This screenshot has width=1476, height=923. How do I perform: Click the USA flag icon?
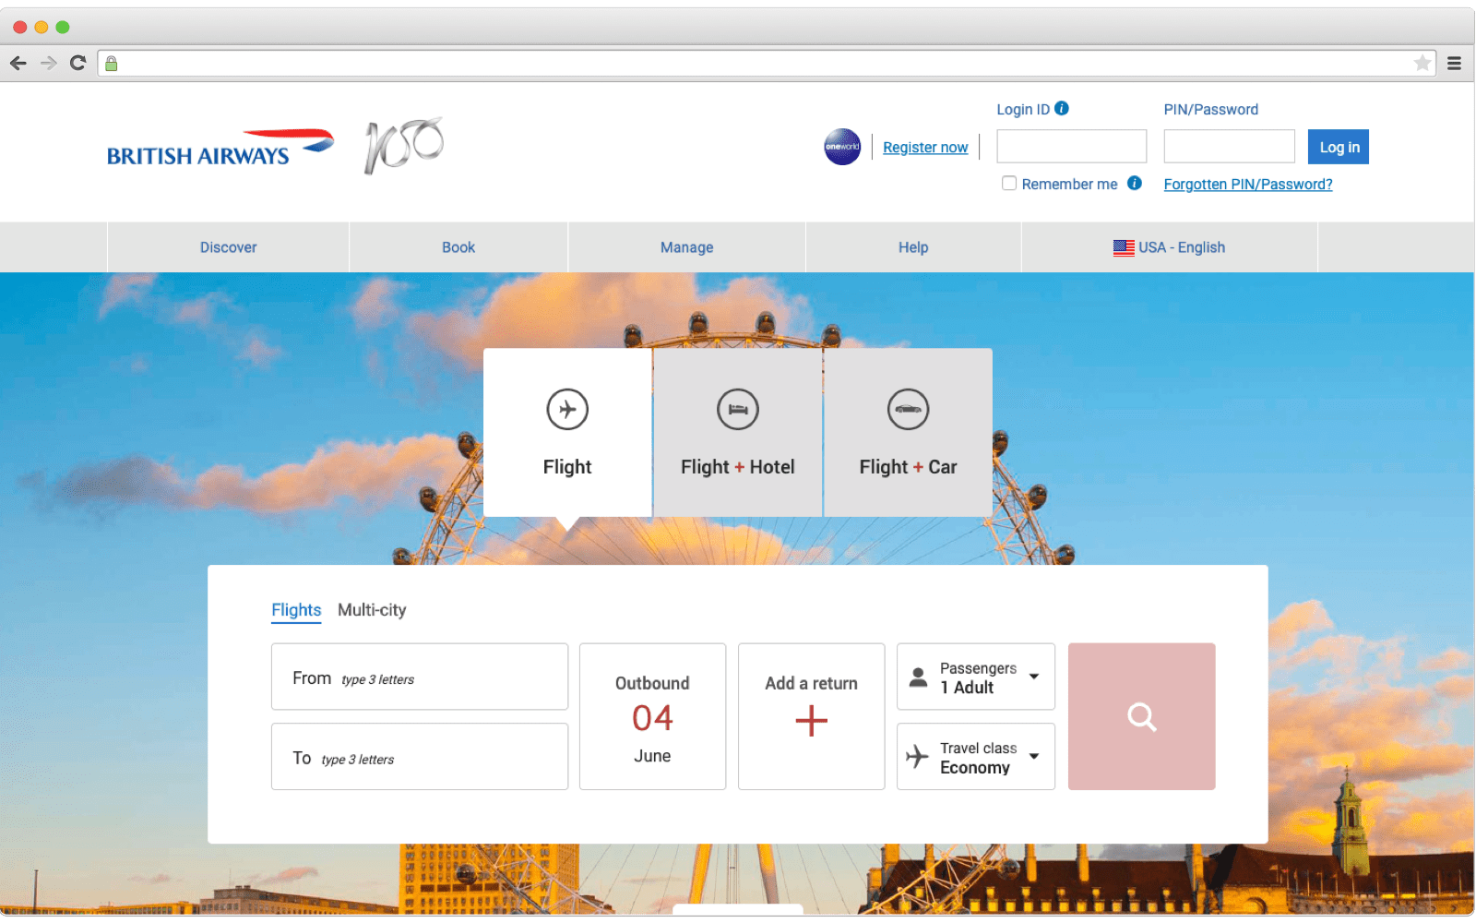pyautogui.click(x=1124, y=247)
